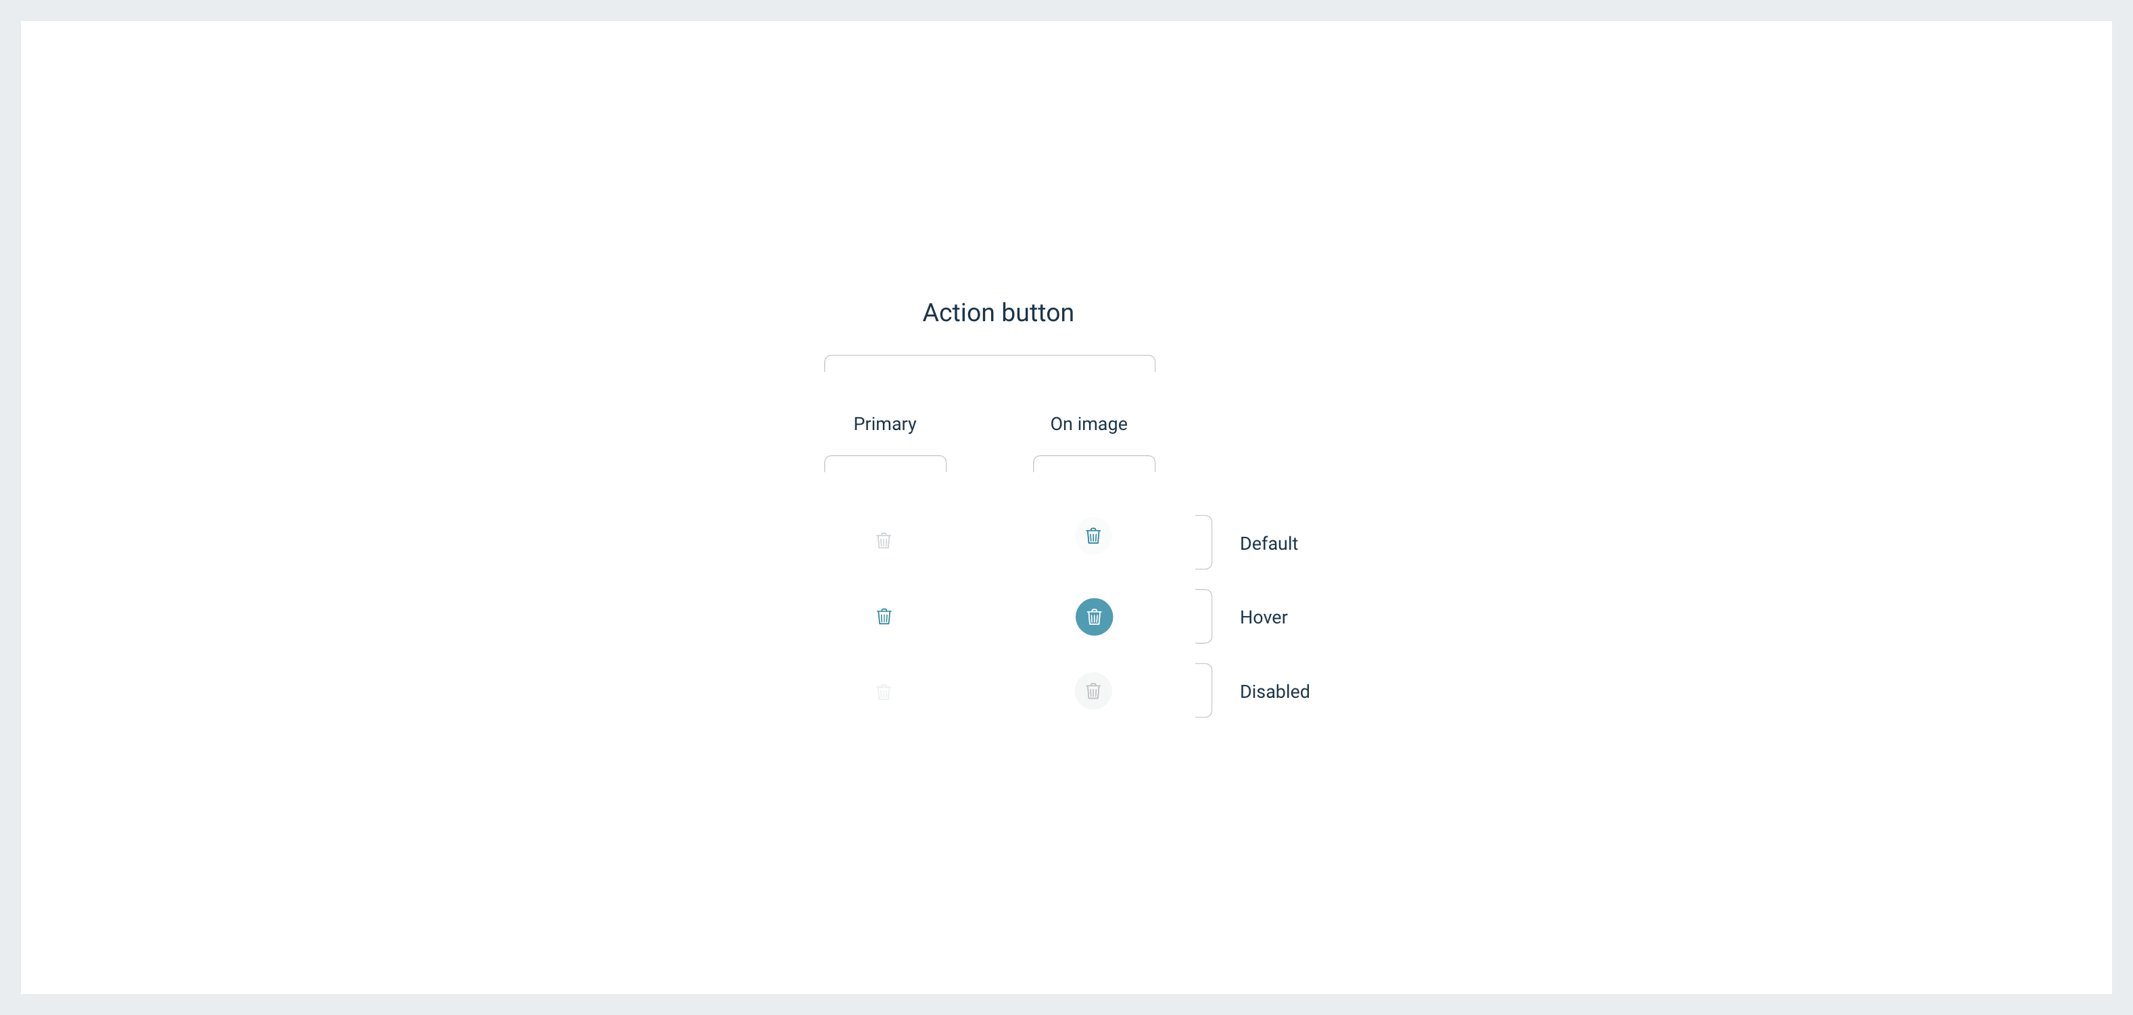Select the 'Default' state label
Viewport: 2133px width, 1015px height.
tap(1268, 544)
